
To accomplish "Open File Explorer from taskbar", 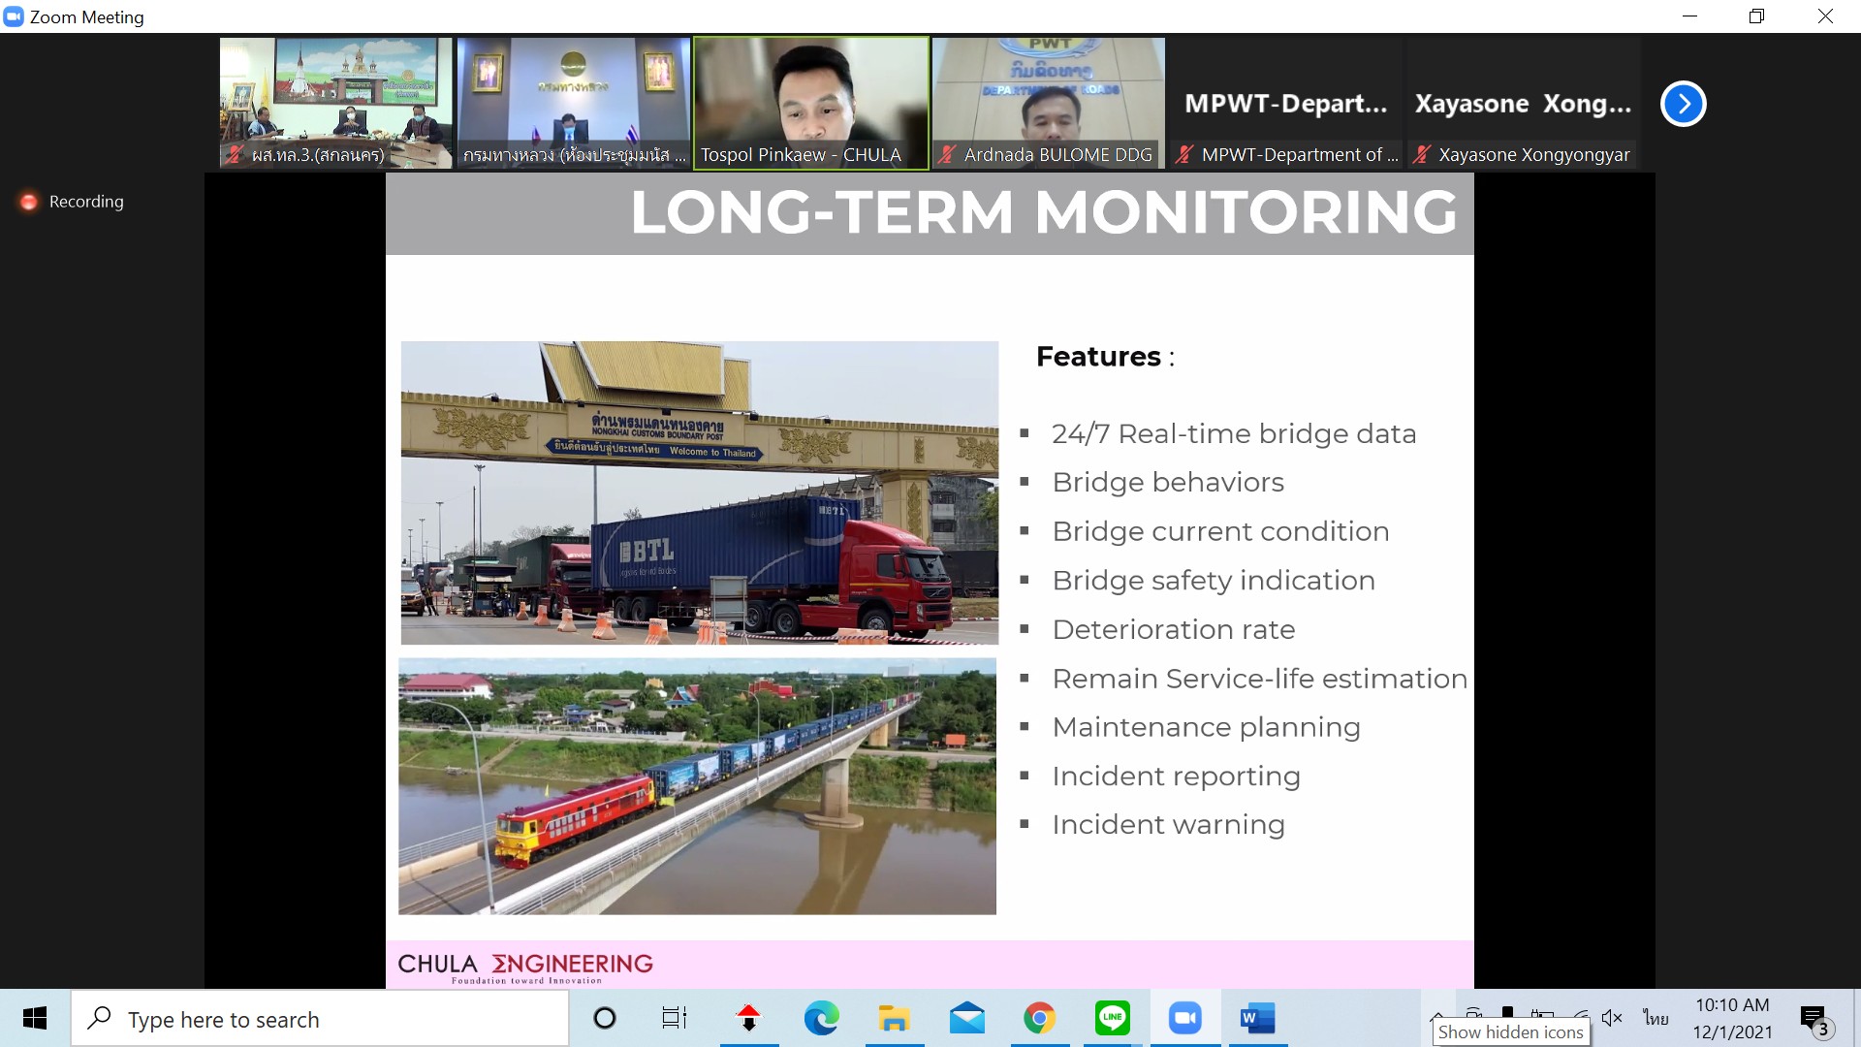I will click(x=894, y=1018).
